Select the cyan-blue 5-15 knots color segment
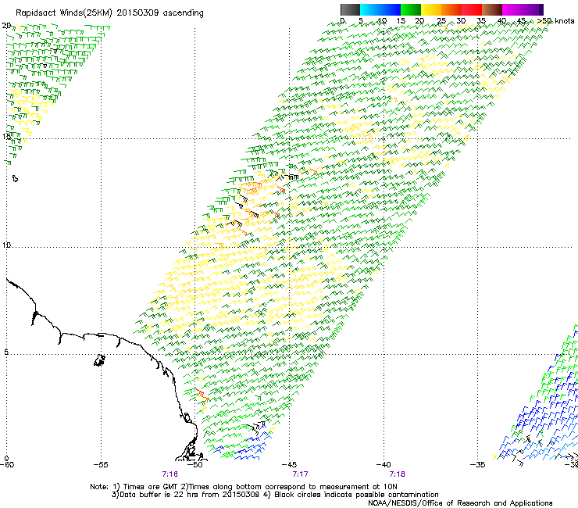Image resolution: width=578 pixels, height=508 pixels. (x=380, y=9)
